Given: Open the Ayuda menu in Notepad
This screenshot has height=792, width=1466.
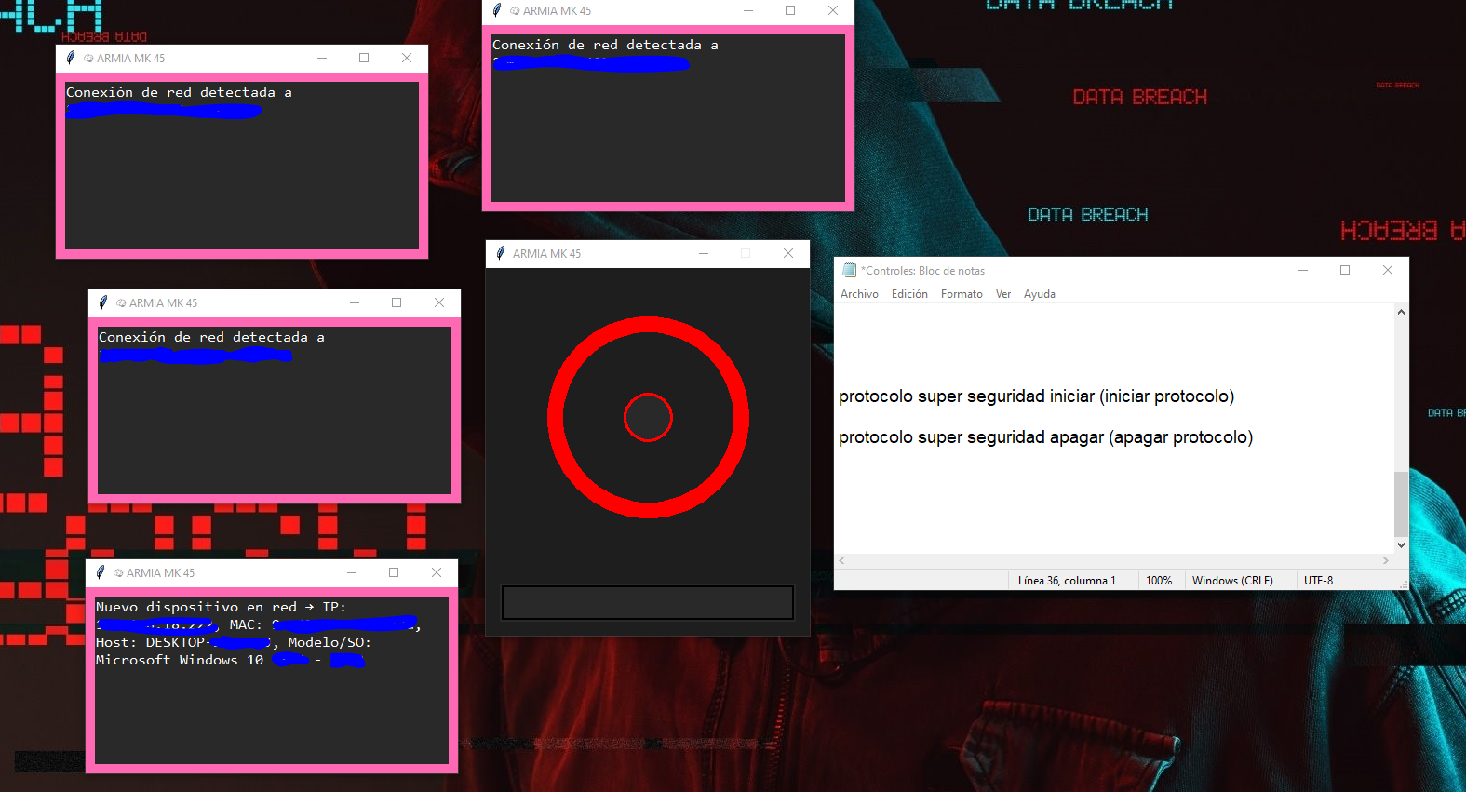Looking at the screenshot, I should pyautogui.click(x=1040, y=294).
